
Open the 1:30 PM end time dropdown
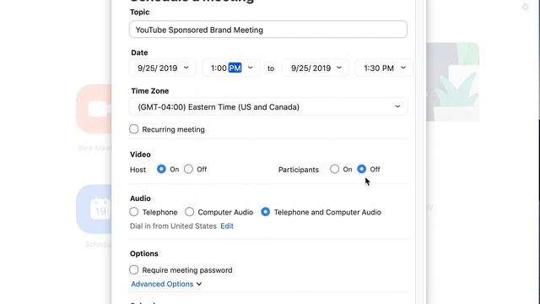coord(385,68)
